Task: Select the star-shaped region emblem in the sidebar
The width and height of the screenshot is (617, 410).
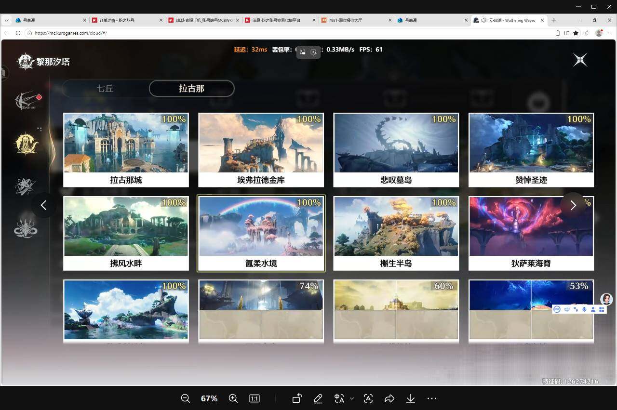Action: 25,186
